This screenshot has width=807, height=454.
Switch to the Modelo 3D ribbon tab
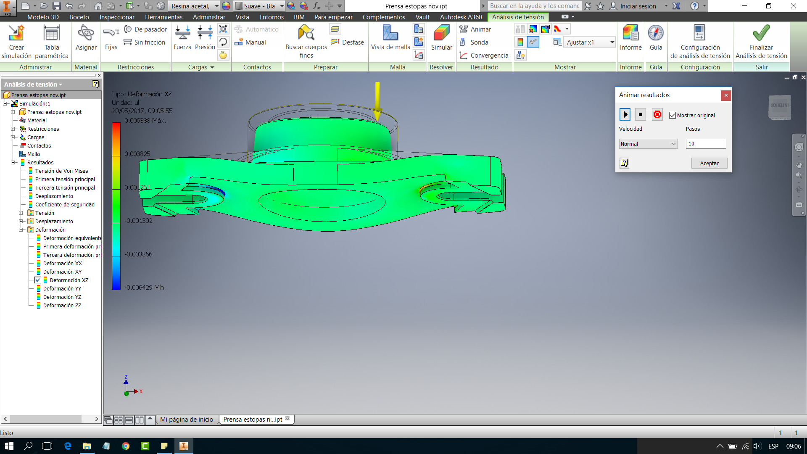pos(43,17)
